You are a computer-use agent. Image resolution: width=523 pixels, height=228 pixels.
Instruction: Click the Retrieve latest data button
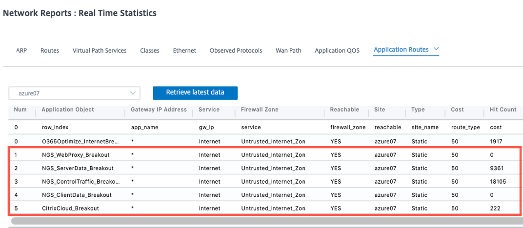(195, 93)
